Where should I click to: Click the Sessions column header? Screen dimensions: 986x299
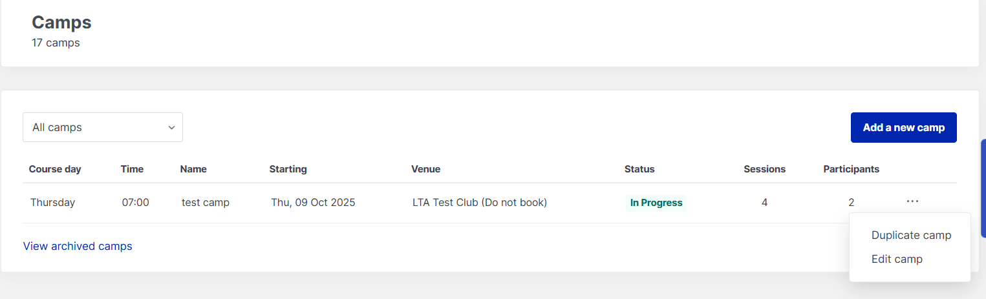pos(764,169)
